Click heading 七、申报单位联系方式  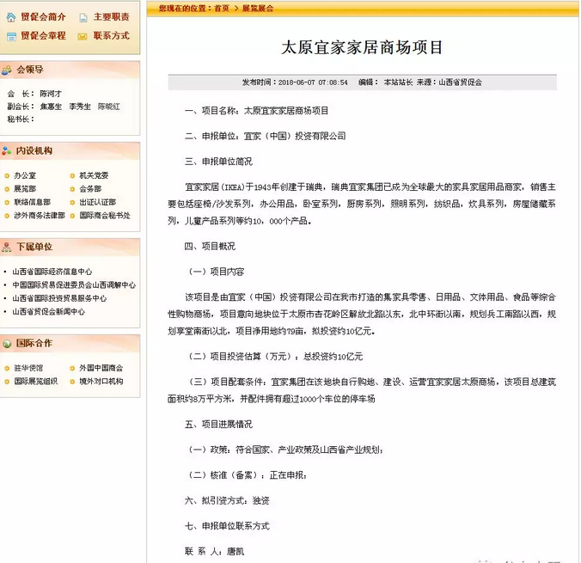coord(227,526)
